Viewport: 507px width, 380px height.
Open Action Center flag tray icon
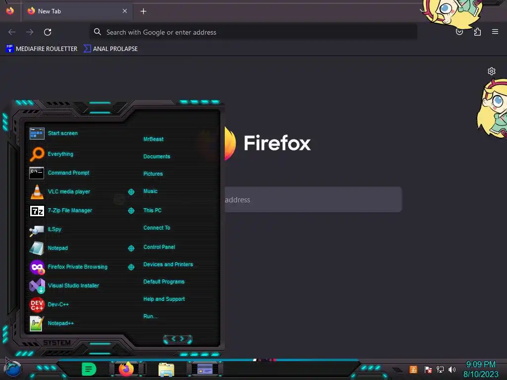(428, 369)
